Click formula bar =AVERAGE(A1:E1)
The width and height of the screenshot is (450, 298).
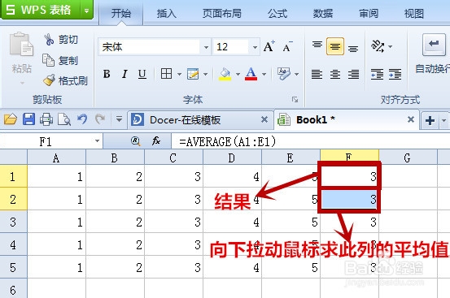(x=311, y=141)
